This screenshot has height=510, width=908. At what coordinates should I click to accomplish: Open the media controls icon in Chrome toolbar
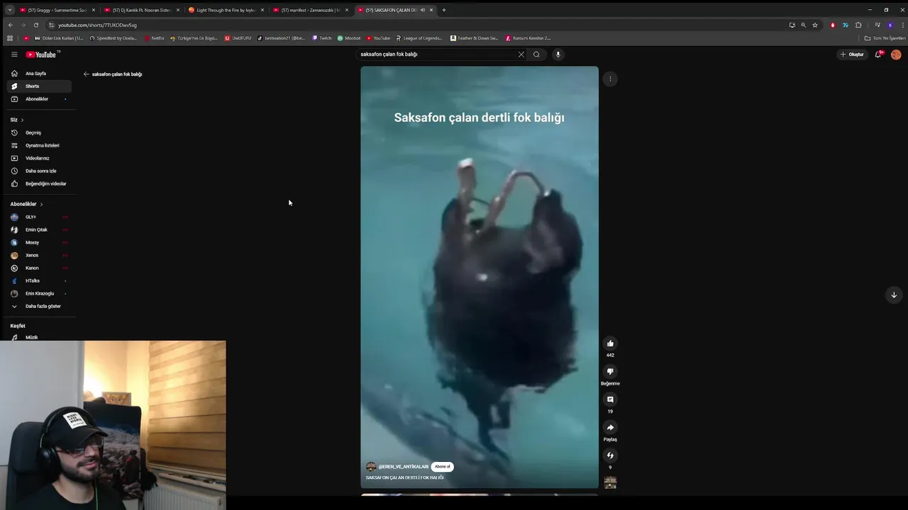(878, 25)
